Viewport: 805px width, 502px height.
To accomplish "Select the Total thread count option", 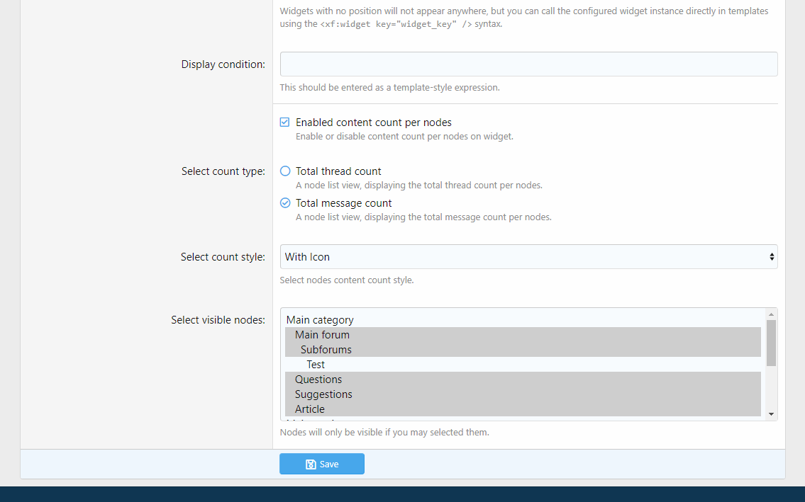I will 285,171.
